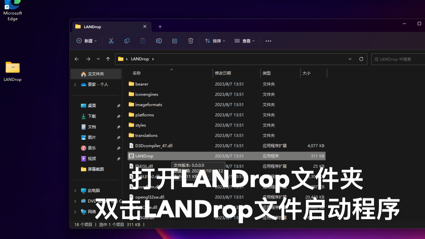
Task: Sort by 修改日期 column header
Action: point(223,73)
